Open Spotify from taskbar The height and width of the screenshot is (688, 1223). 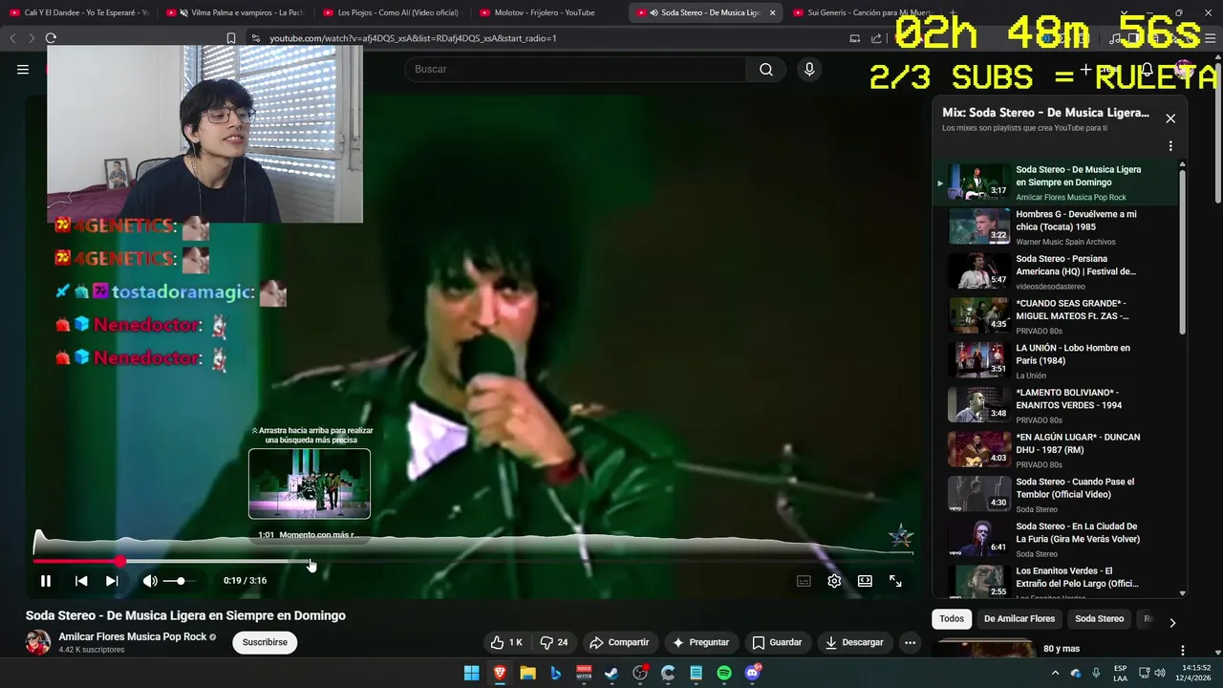724,673
